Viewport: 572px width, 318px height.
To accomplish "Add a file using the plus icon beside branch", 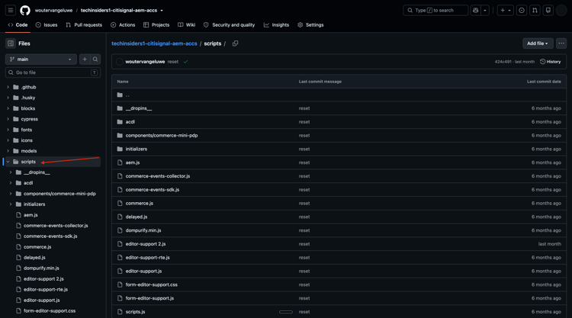I will point(85,59).
